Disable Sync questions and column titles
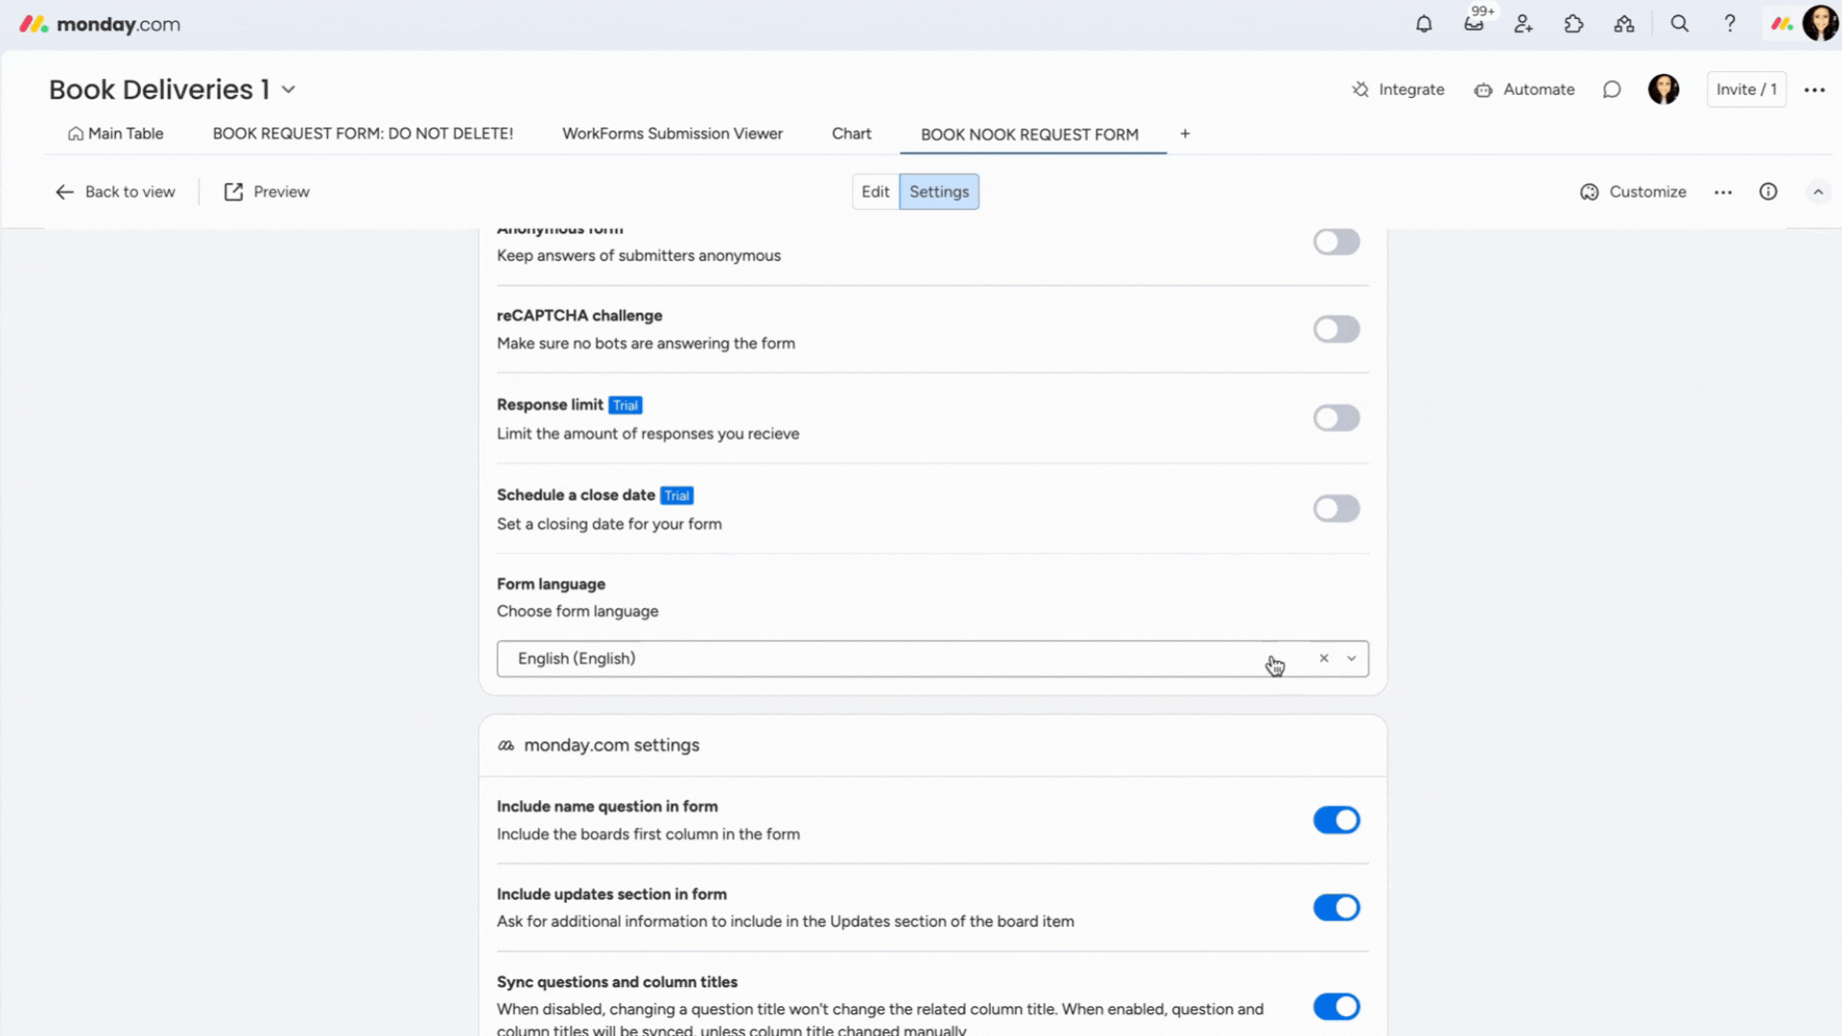This screenshot has height=1036, width=1842. coord(1336,1006)
